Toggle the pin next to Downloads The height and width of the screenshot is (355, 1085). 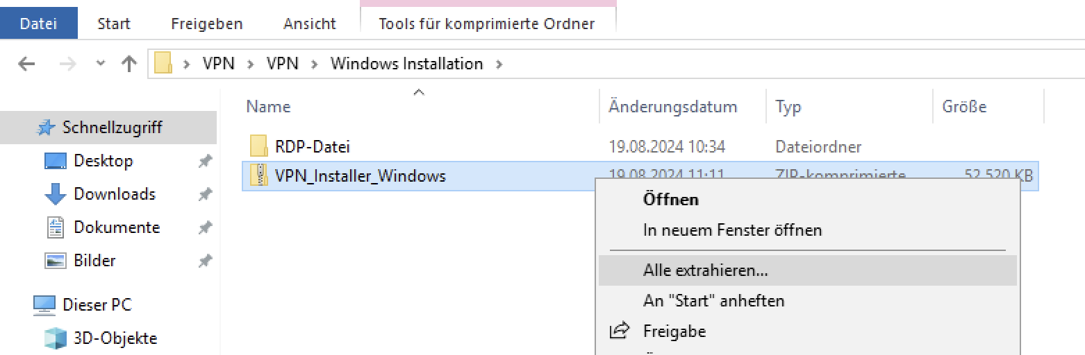205,194
